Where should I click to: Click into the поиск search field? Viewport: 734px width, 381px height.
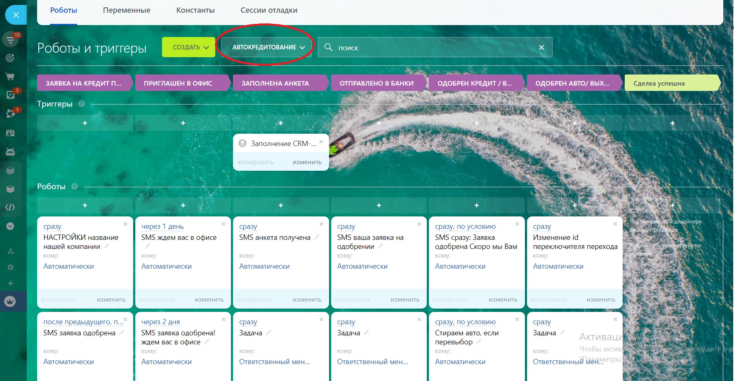coord(433,48)
